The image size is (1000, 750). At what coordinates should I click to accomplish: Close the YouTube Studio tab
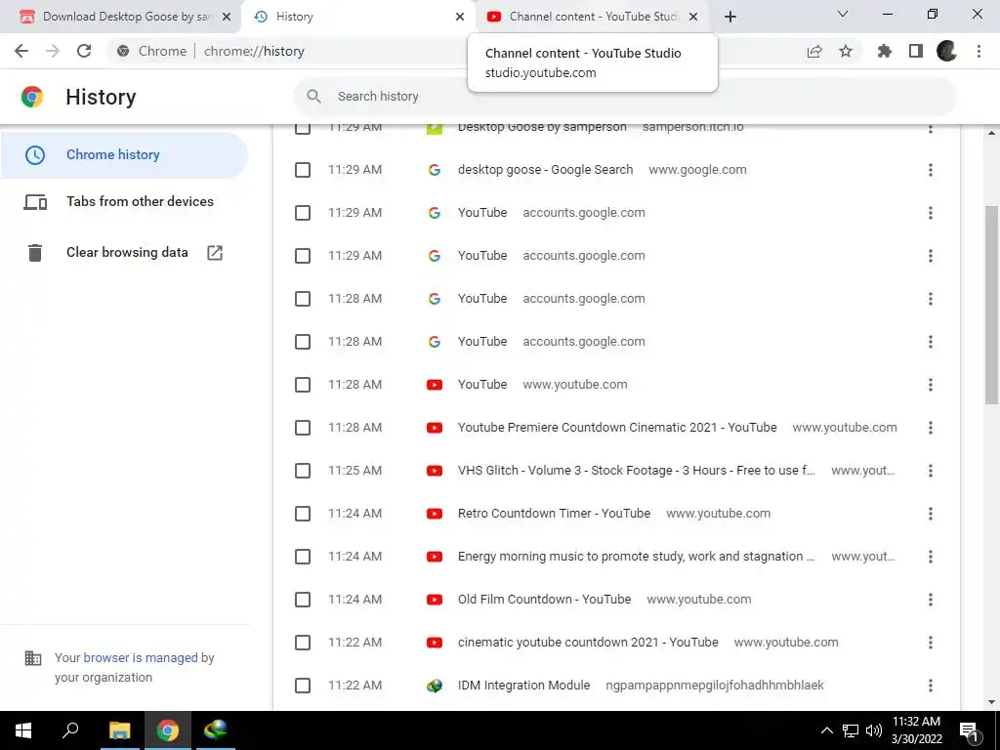point(693,17)
